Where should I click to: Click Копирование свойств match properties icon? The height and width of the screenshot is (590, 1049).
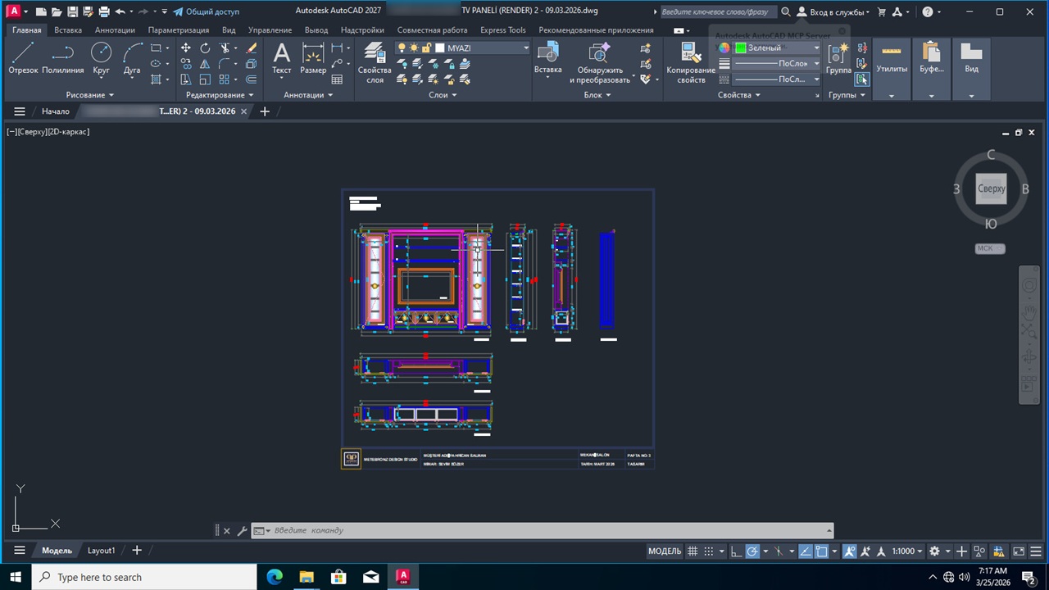coord(690,63)
